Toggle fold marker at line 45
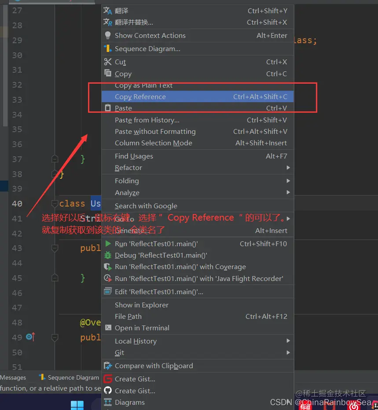 tap(55, 278)
